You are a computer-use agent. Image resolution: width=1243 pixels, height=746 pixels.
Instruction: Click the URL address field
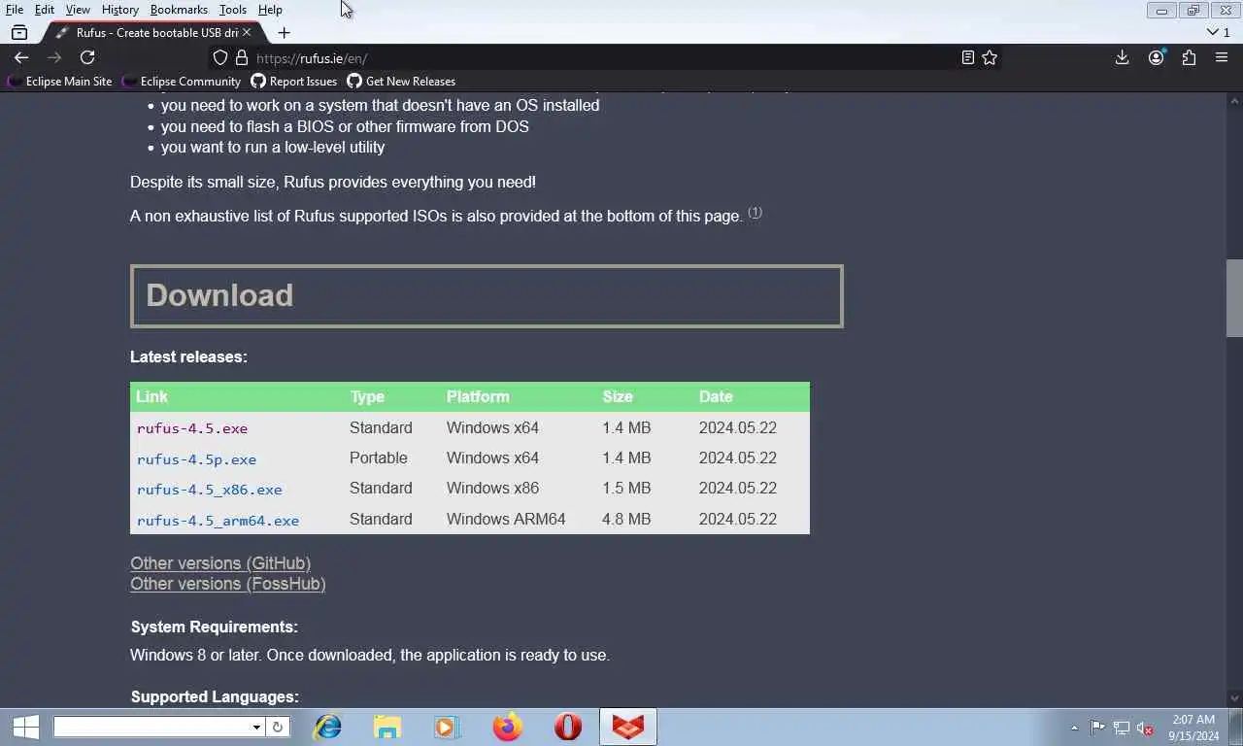pyautogui.click(x=602, y=57)
